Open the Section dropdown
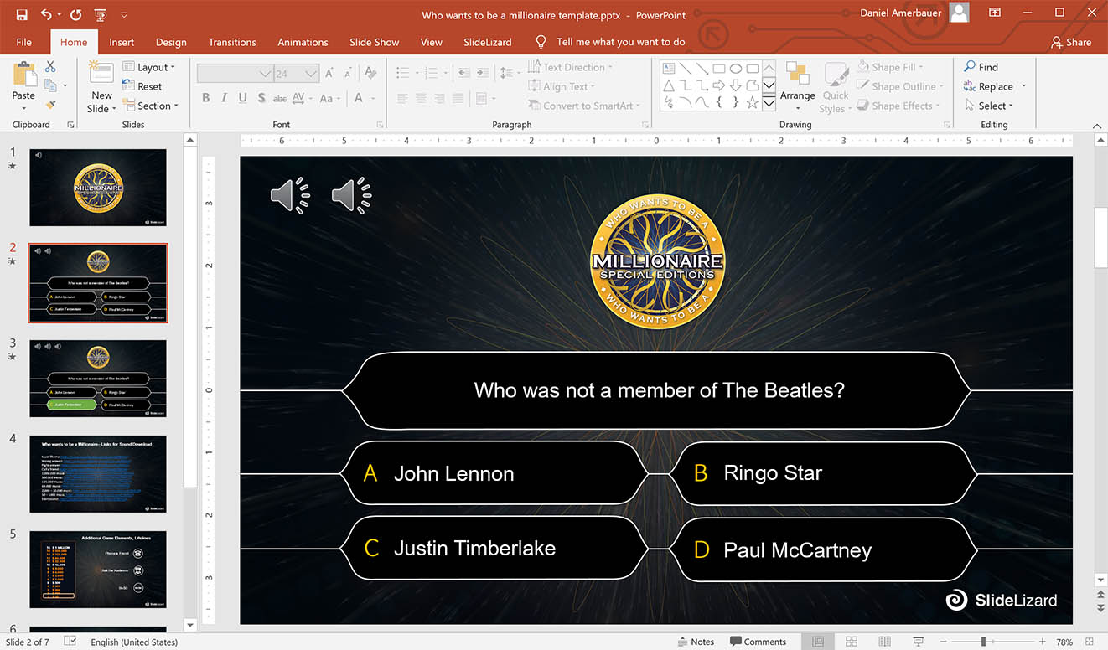This screenshot has height=650, width=1108. [151, 106]
